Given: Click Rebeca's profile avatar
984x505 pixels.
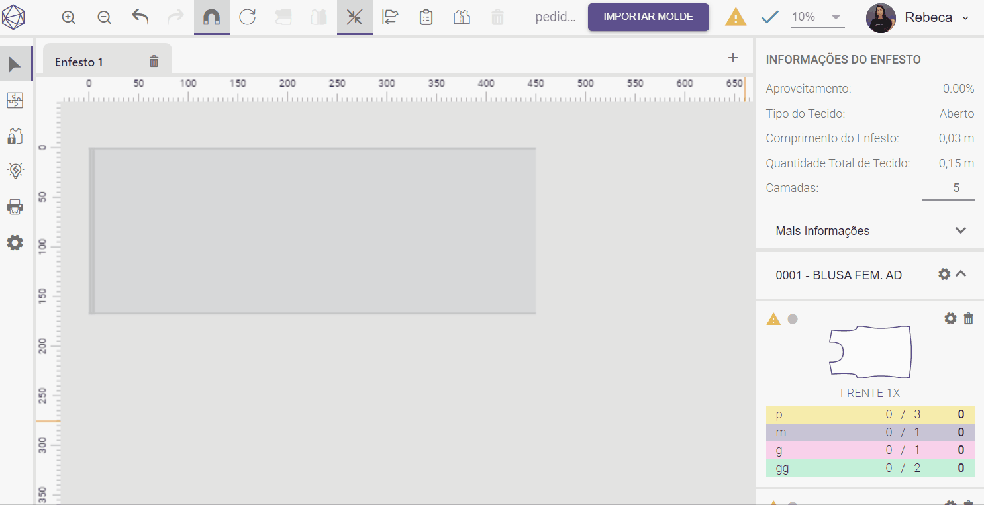Looking at the screenshot, I should click(x=881, y=18).
